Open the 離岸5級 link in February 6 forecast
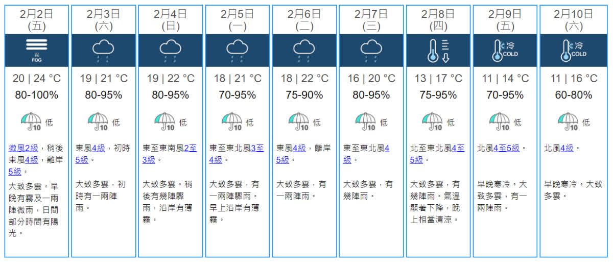Viewport: 613px width, 265px height. 282,160
